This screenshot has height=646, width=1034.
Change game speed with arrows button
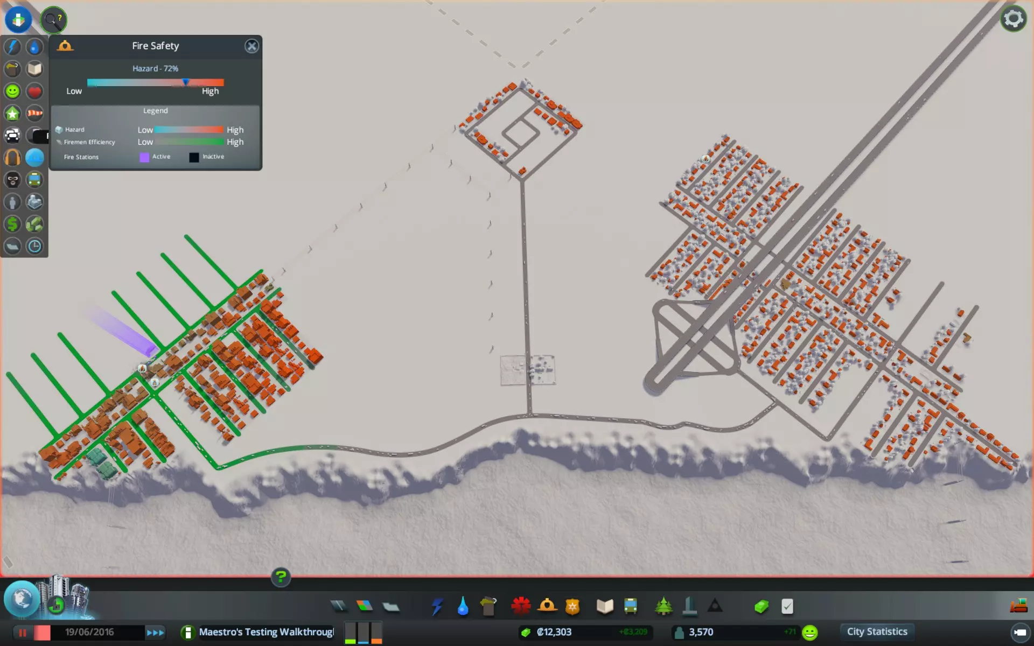click(155, 633)
